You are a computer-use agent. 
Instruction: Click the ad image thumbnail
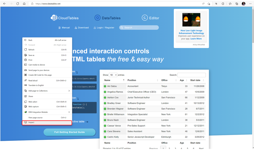point(191,20)
